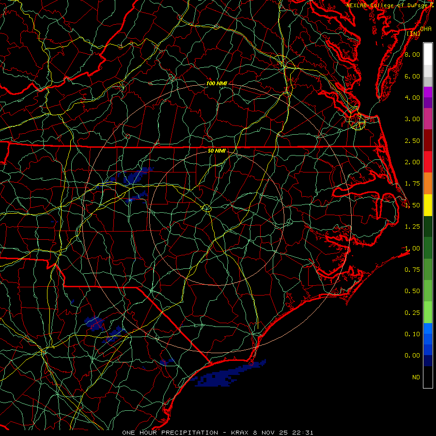Click the white swatch atop the legend
Screen dimensions: 436x436
(428, 54)
